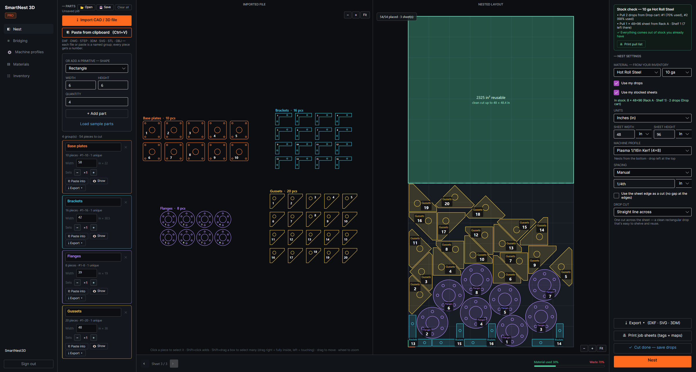This screenshot has width=696, height=372.
Task: Toggle Show for Base plates group
Action: coord(99,181)
